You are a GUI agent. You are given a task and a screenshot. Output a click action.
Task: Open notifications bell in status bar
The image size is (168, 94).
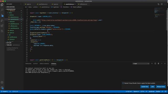pos(166,91)
